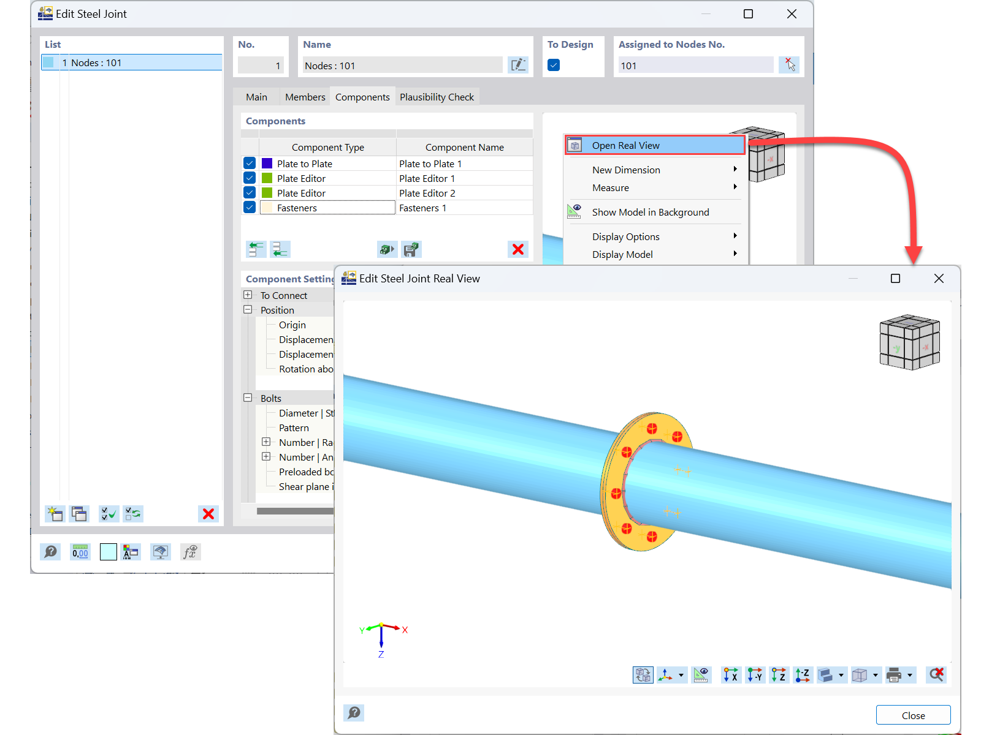The height and width of the screenshot is (735, 981).
Task: Set view in -Y direction
Action: (755, 675)
